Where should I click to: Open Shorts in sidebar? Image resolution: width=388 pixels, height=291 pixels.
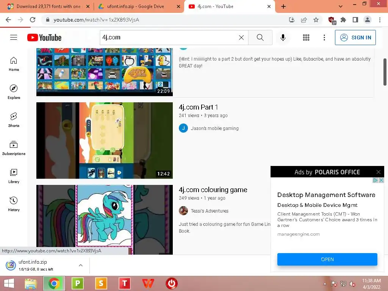[14, 120]
